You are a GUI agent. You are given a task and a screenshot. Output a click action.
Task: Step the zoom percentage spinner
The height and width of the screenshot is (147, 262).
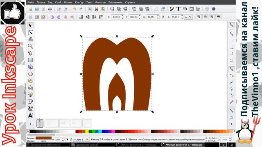[230, 140]
